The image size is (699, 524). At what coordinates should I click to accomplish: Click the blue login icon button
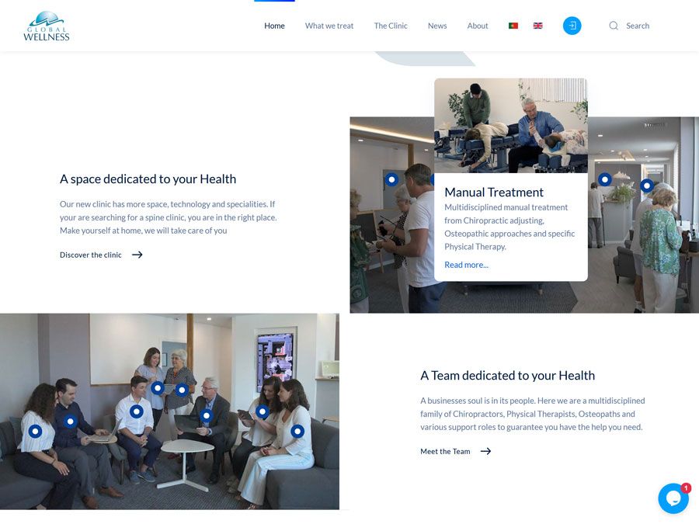[x=572, y=26]
